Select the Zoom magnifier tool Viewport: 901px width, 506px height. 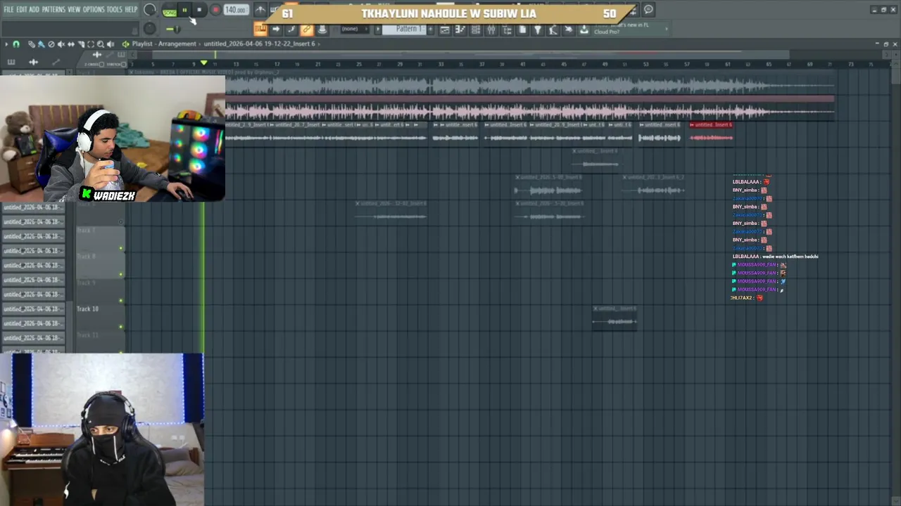coord(101,44)
